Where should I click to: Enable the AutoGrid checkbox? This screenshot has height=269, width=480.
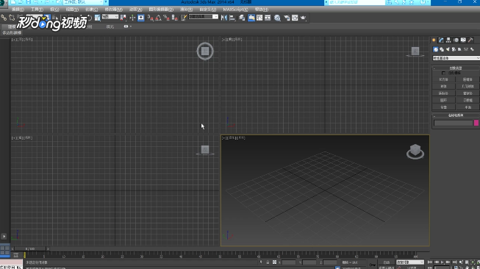(443, 73)
